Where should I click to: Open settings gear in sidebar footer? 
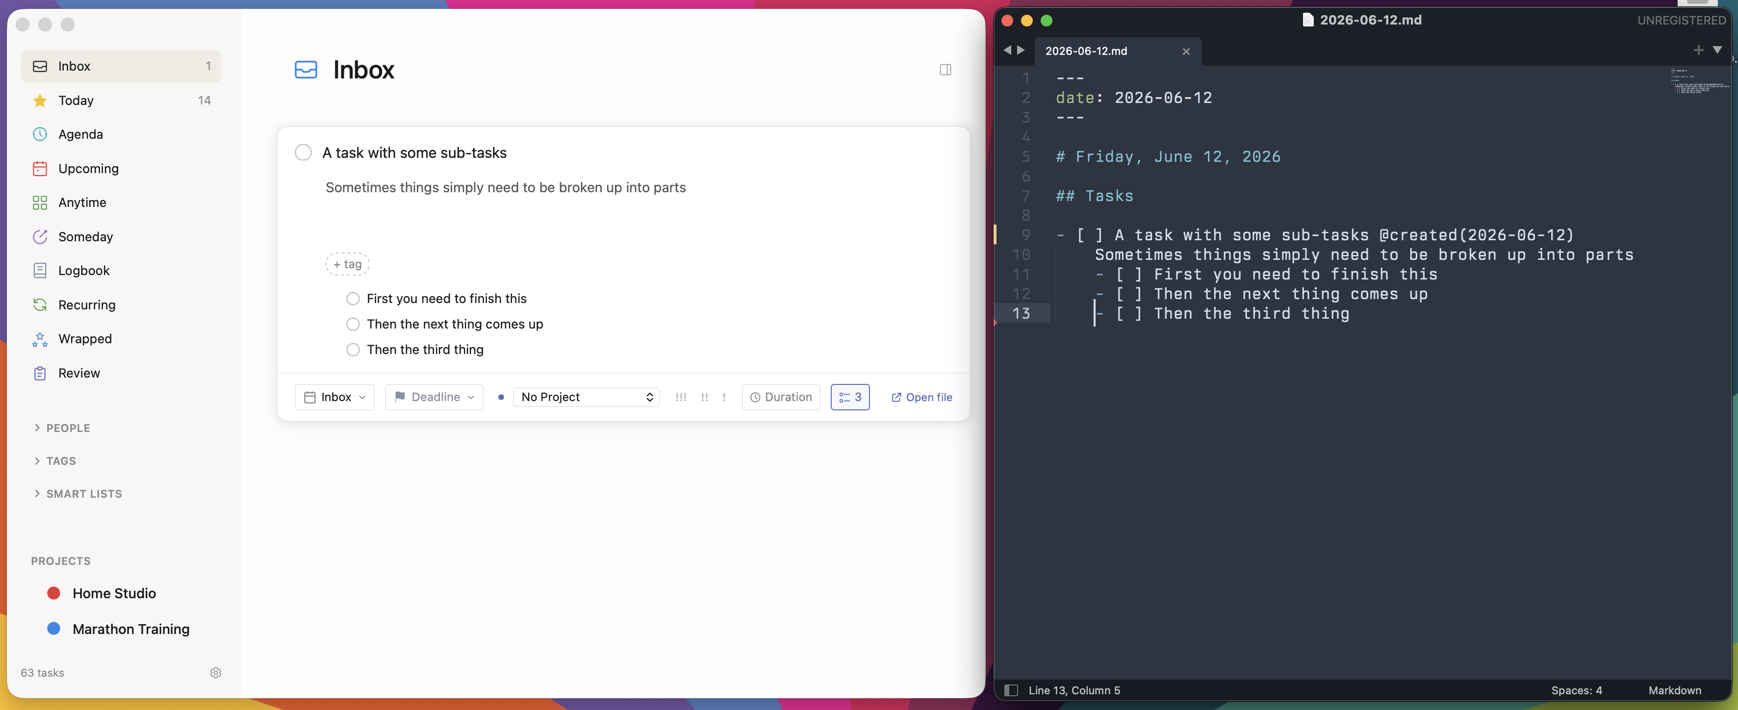coord(215,672)
